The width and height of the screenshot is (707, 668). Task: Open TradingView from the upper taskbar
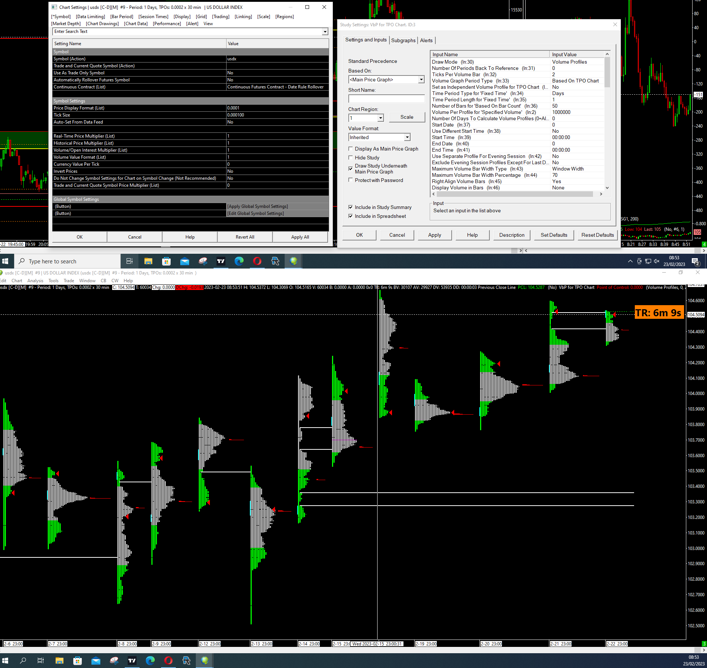pos(221,261)
